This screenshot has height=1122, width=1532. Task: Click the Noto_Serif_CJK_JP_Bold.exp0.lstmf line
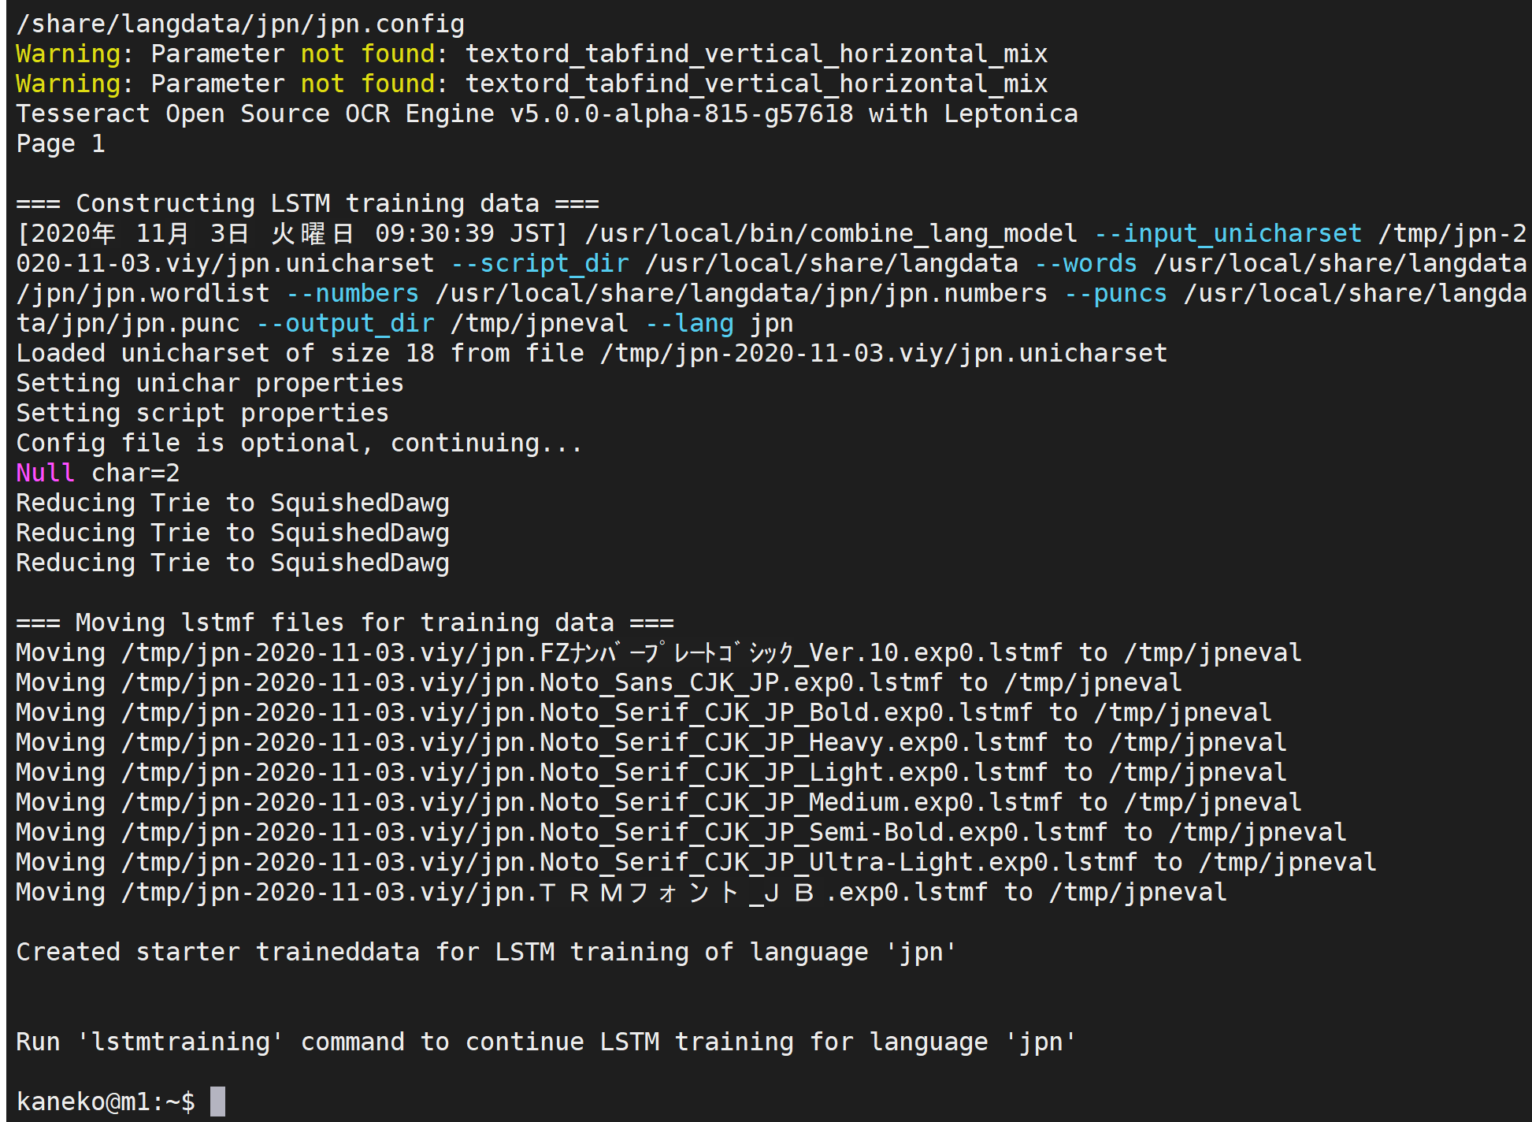coord(644,713)
